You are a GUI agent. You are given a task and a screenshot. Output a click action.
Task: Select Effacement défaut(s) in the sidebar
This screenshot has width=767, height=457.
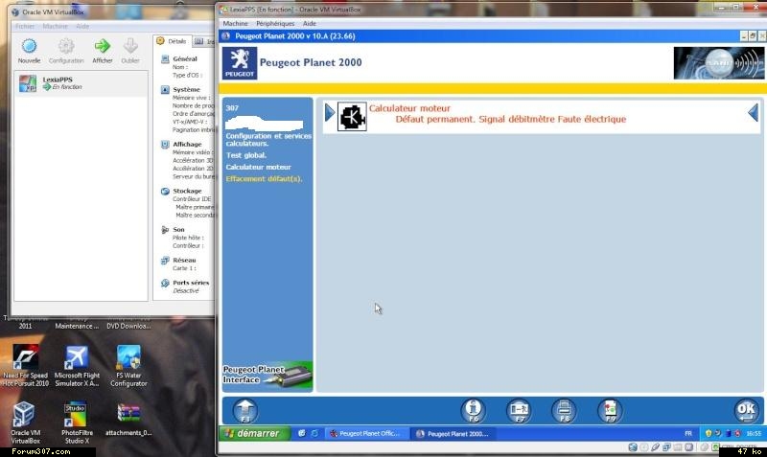264,179
